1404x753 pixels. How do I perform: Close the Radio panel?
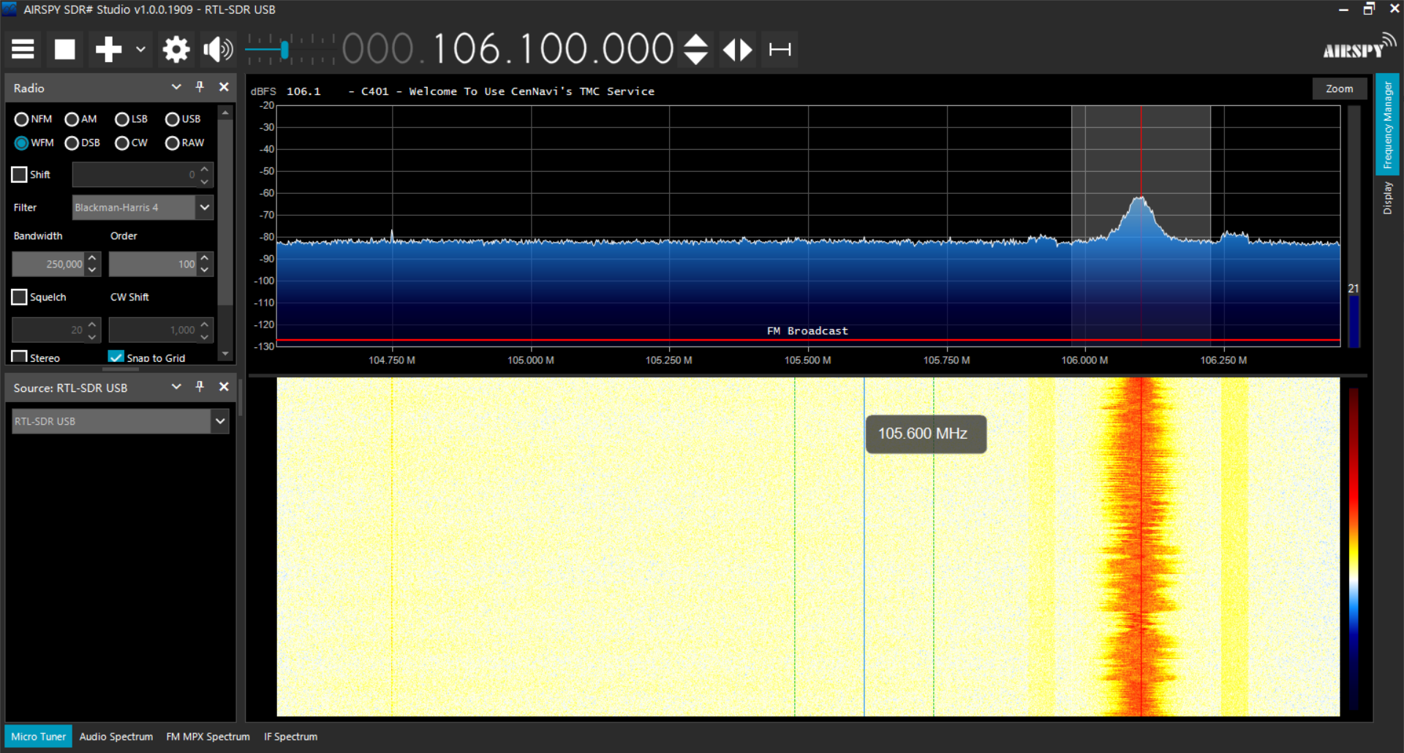[x=224, y=87]
